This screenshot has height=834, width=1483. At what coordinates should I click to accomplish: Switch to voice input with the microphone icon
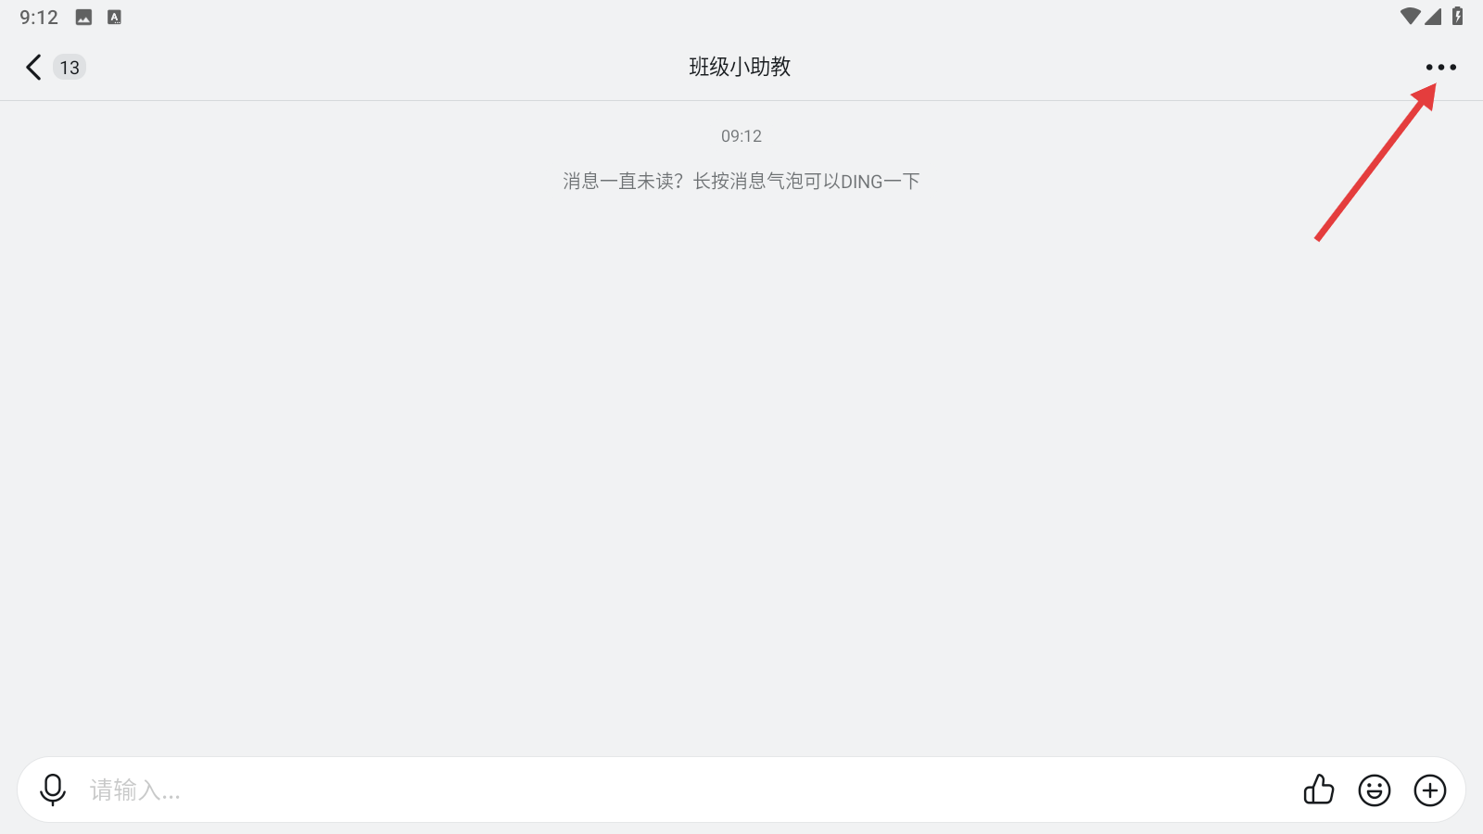click(x=53, y=790)
